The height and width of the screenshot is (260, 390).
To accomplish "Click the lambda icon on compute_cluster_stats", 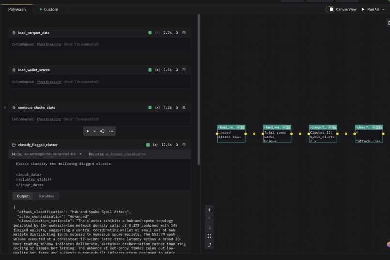I will [177, 107].
